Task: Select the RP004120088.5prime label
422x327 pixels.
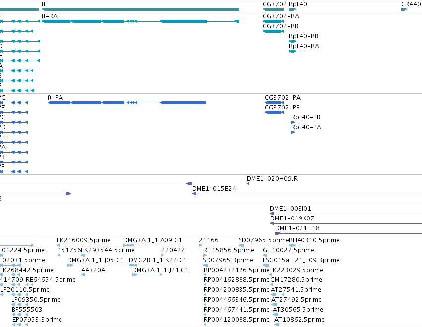Action: point(237,320)
